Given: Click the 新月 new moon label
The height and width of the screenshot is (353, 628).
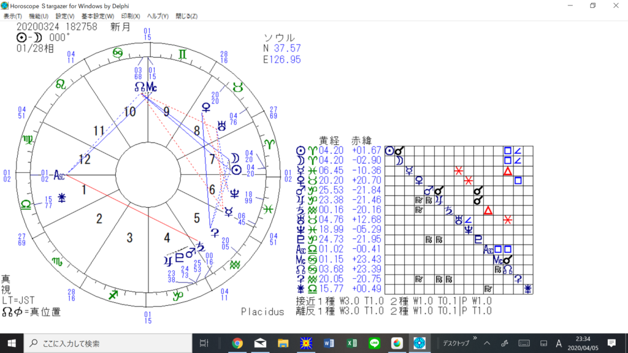Looking at the screenshot, I should coord(121,27).
